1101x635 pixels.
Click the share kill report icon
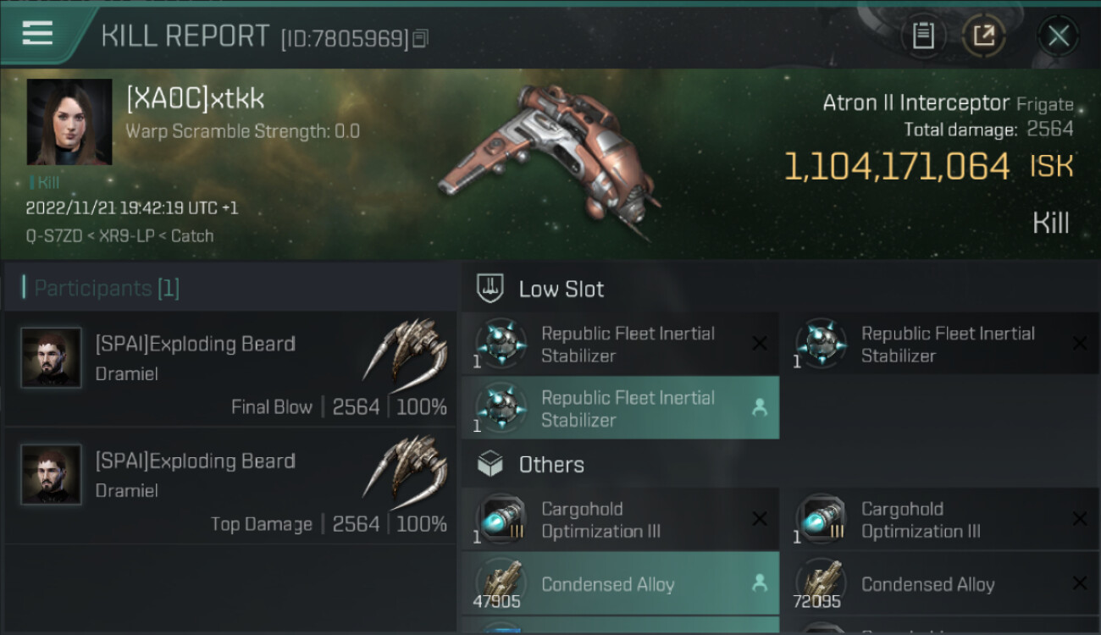(x=983, y=36)
